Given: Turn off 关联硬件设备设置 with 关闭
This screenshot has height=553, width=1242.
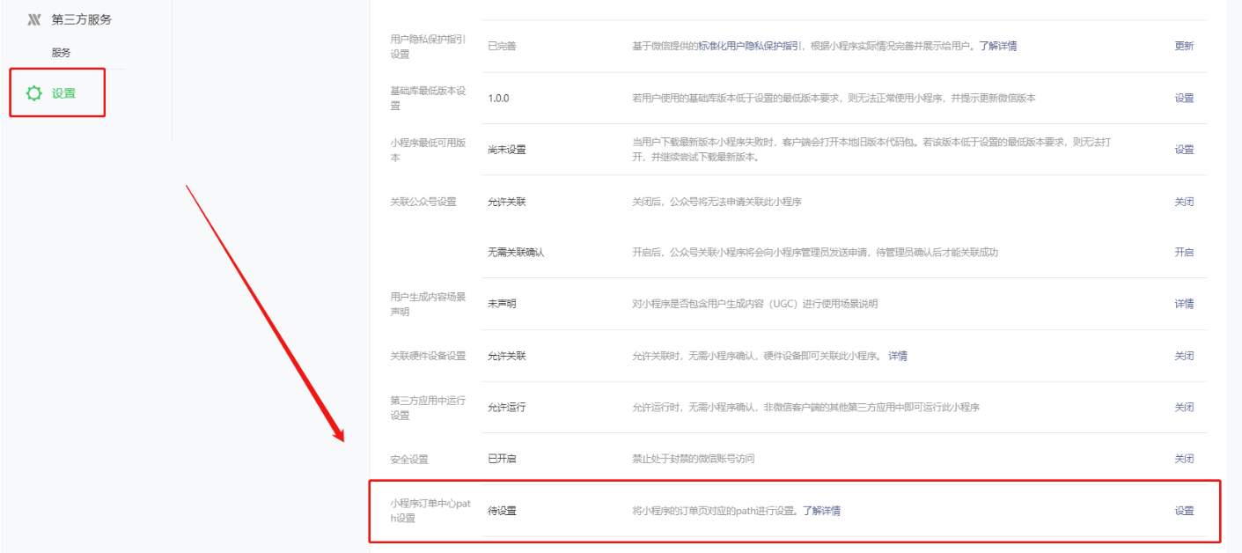Looking at the screenshot, I should [1184, 356].
